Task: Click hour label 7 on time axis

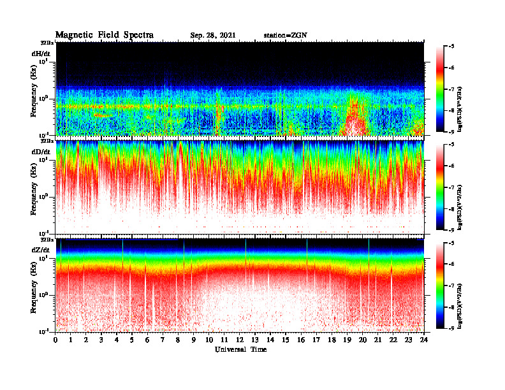Action: pos(163,340)
